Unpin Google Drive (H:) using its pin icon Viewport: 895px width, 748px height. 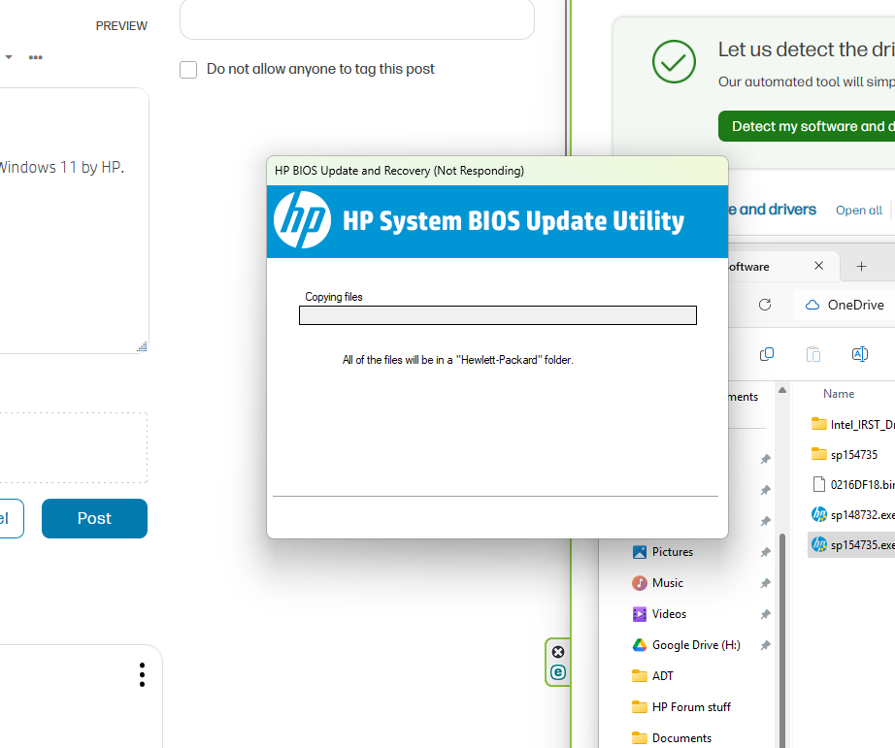(766, 645)
